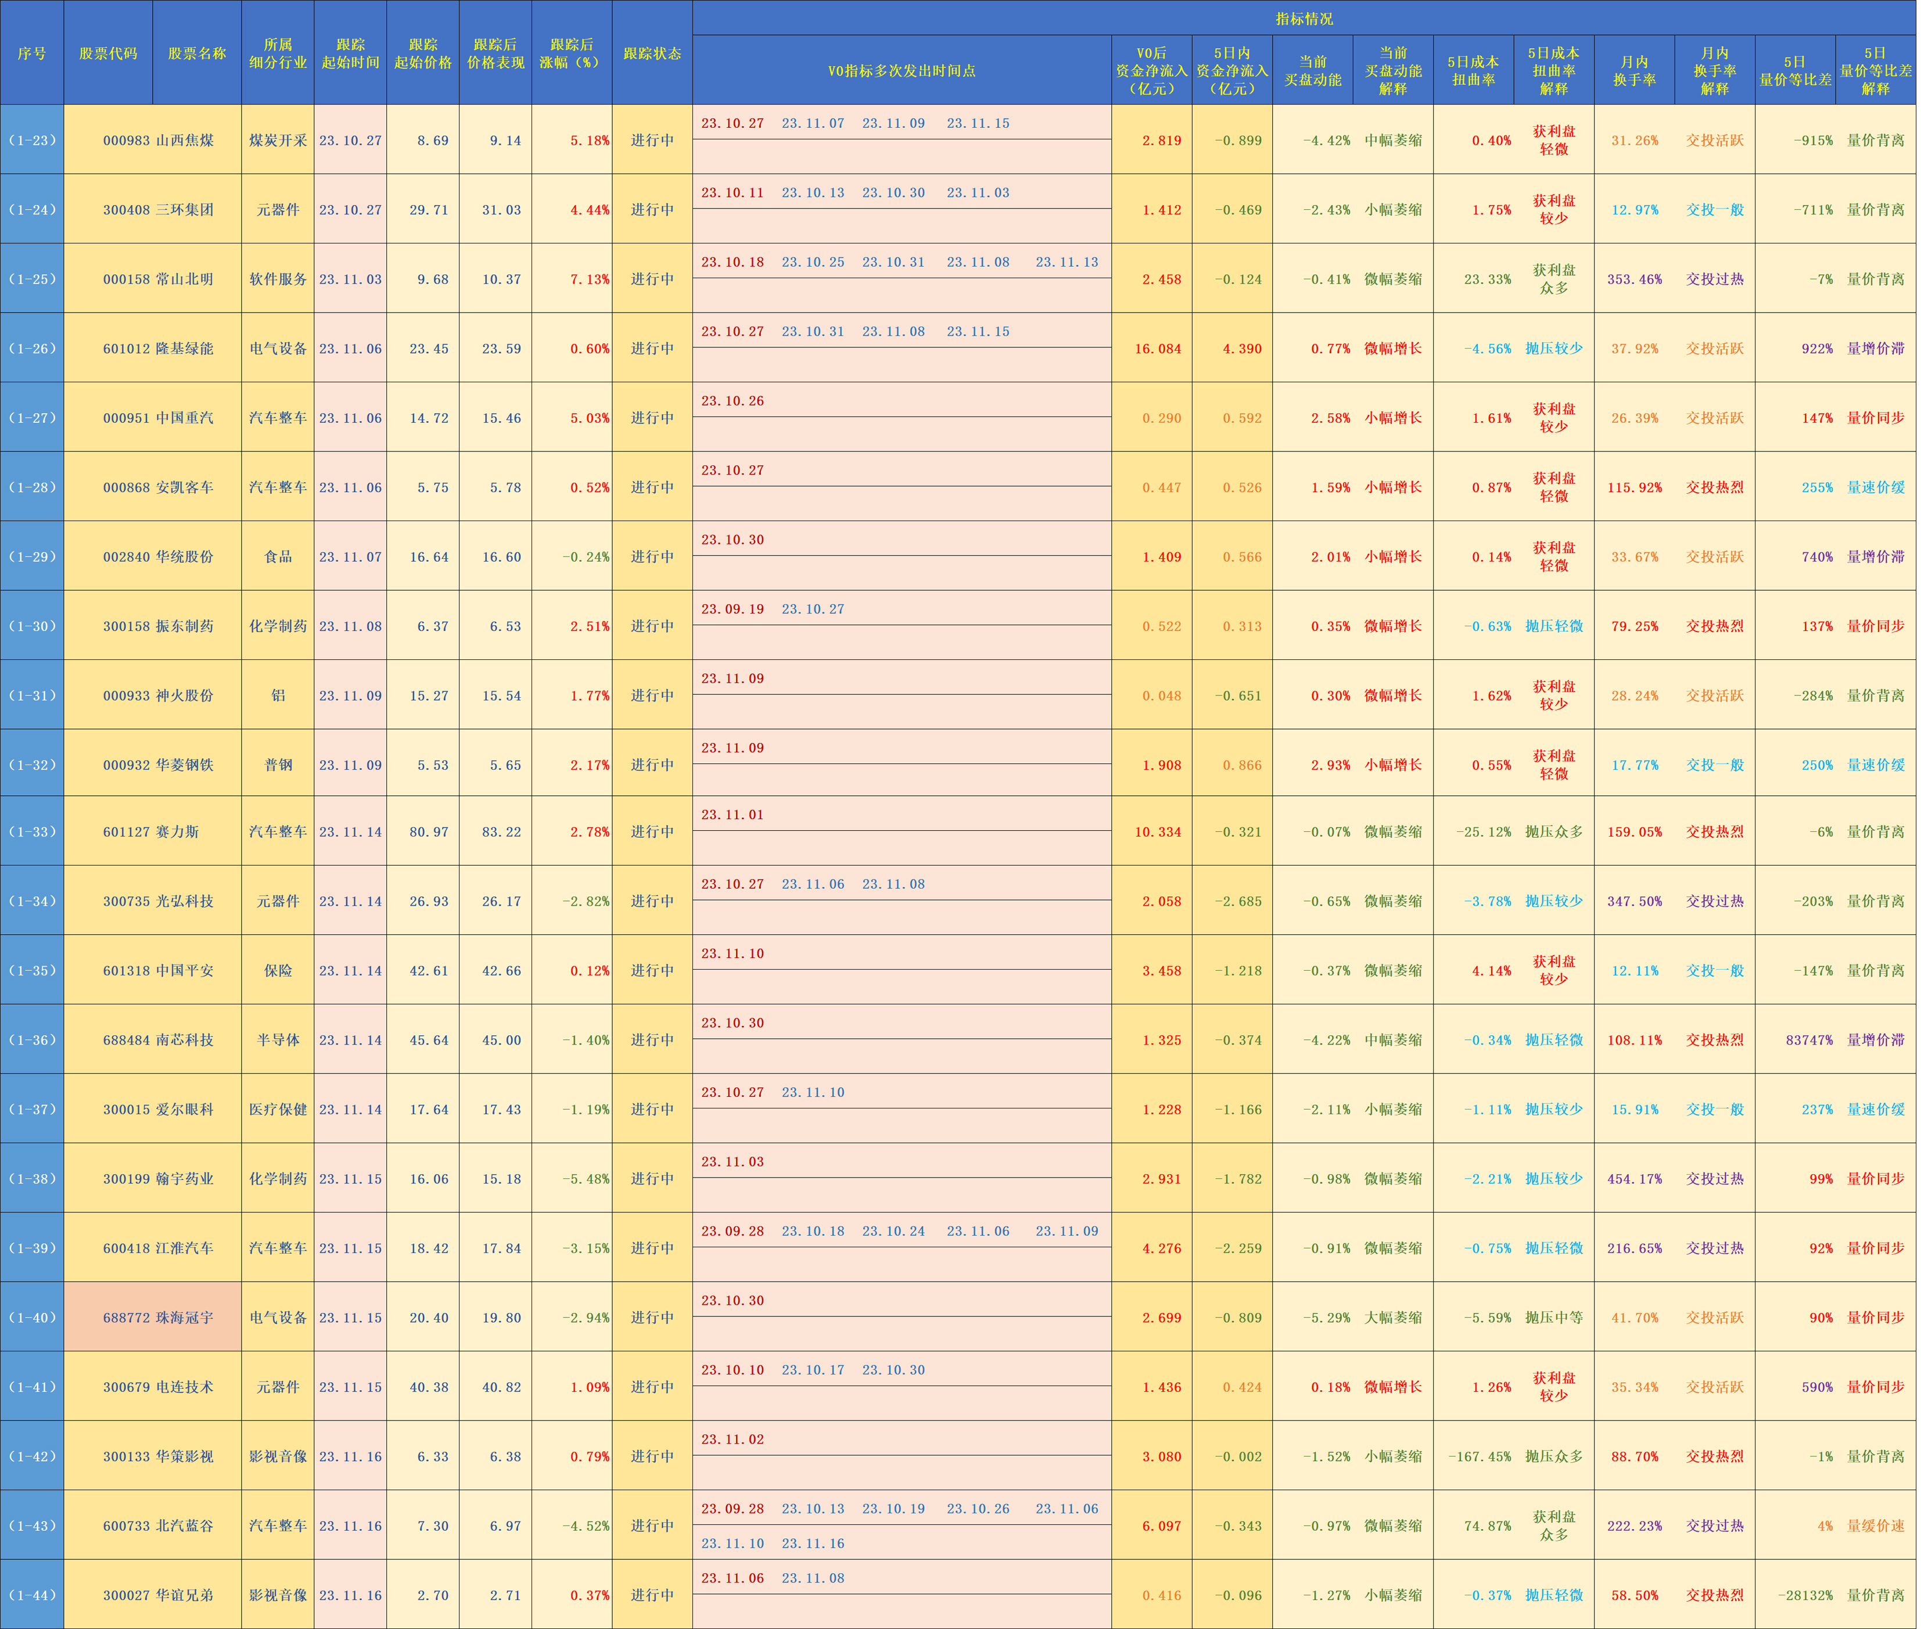Select stock cell 600733 北汽蓝谷
This screenshot has height=1629, width=1921.
(153, 1524)
